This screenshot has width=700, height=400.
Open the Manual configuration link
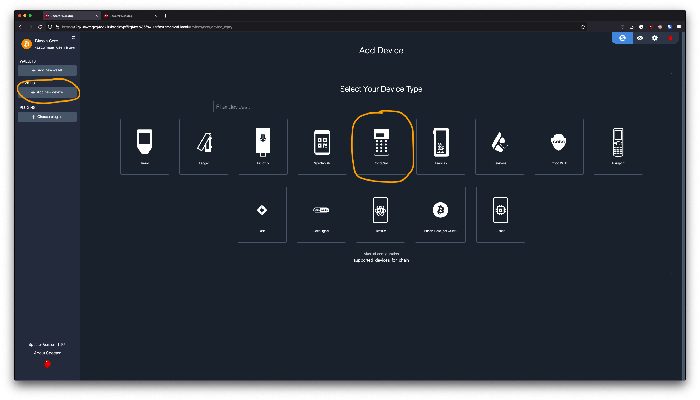pos(381,254)
